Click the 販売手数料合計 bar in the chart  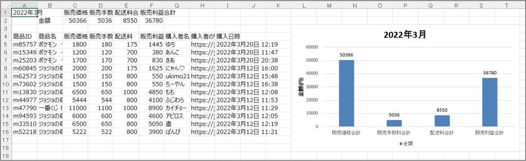tap(394, 123)
